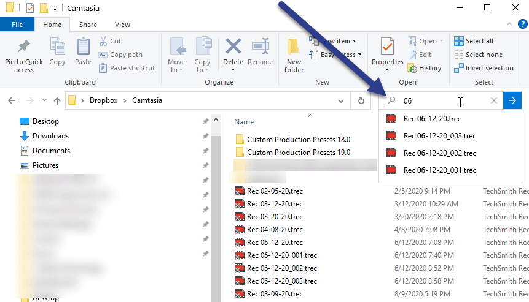
Task: Refresh the folder view
Action: click(361, 100)
